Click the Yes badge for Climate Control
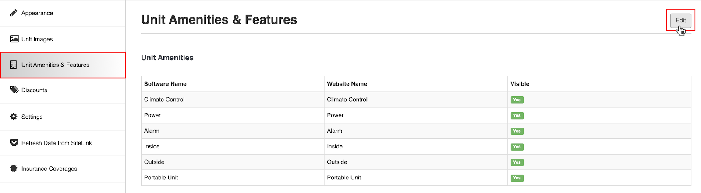 tap(517, 100)
